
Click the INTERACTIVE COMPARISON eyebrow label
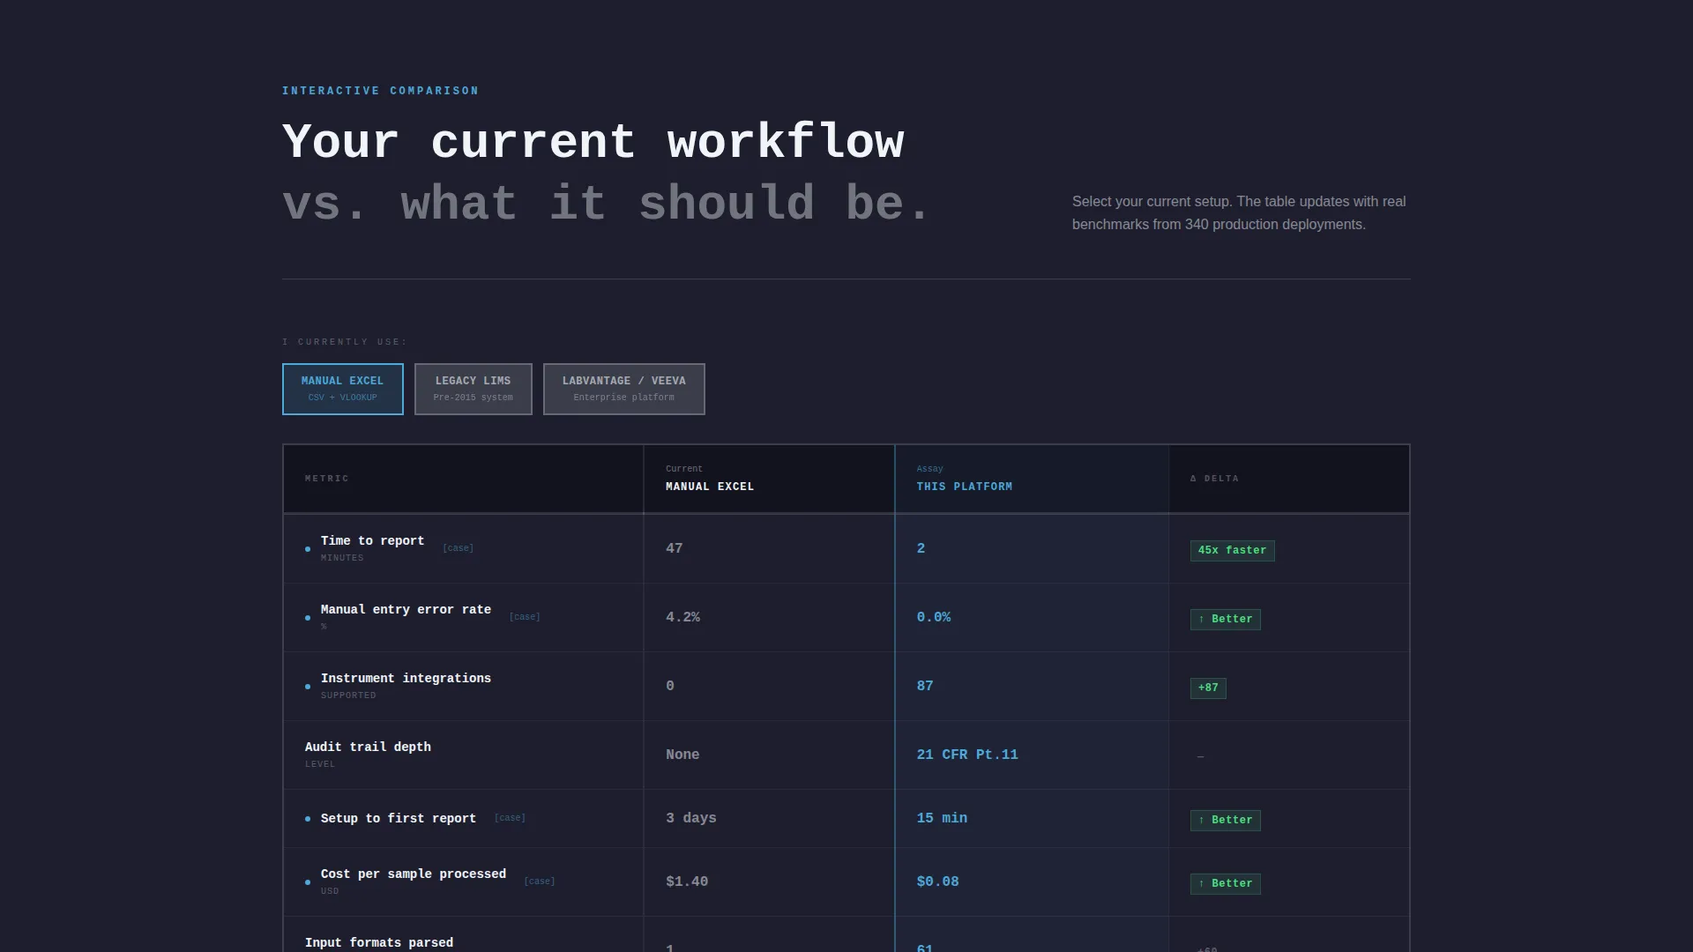tap(381, 91)
